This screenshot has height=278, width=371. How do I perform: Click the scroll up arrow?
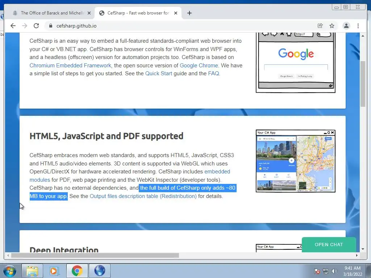363,36
